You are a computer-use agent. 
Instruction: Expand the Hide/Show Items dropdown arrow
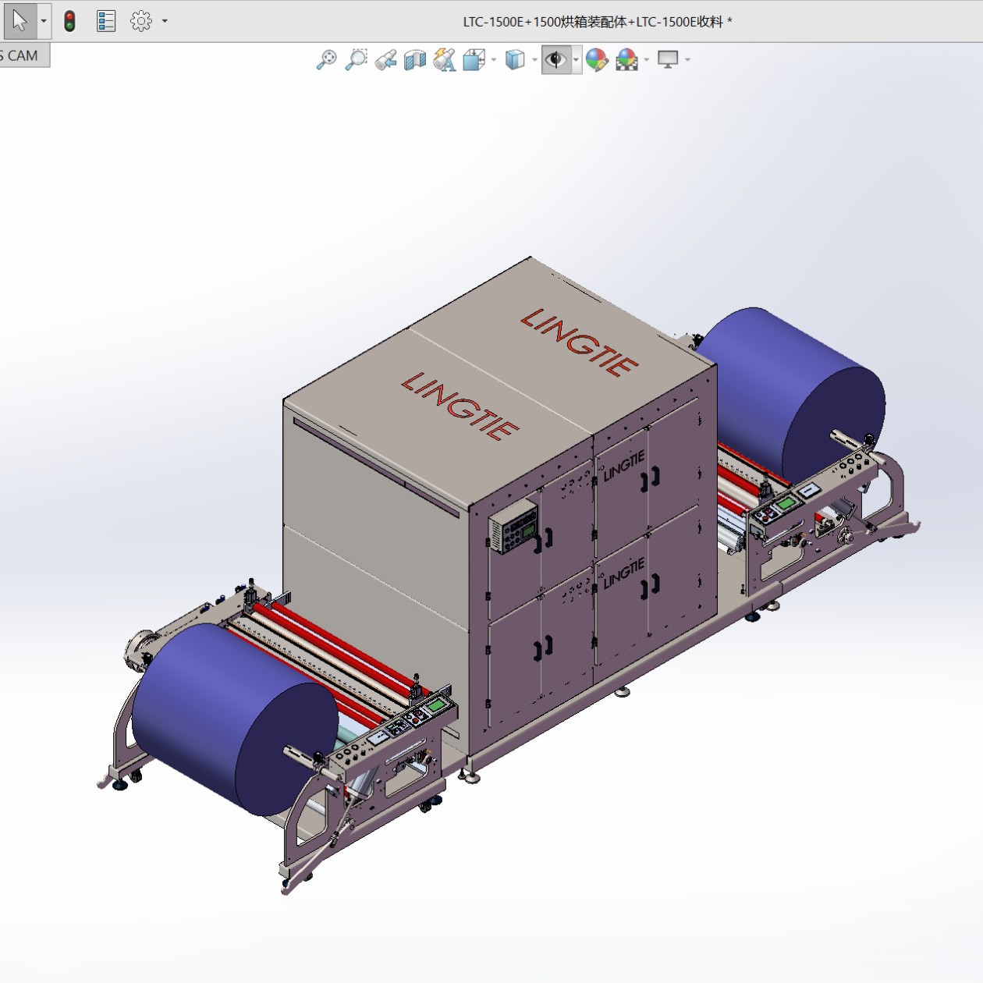click(x=577, y=60)
